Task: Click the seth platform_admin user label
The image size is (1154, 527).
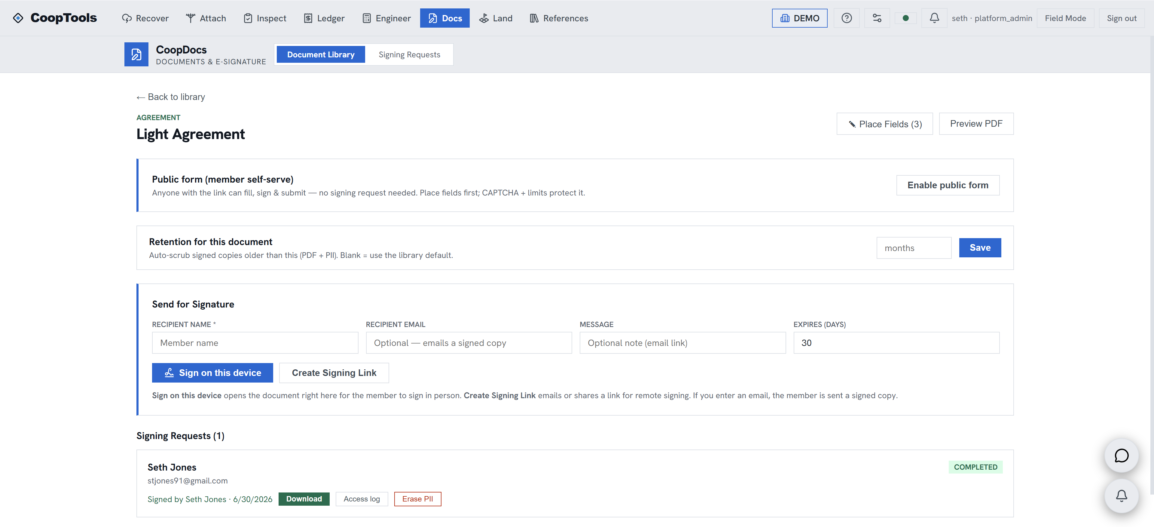Action: pyautogui.click(x=992, y=18)
